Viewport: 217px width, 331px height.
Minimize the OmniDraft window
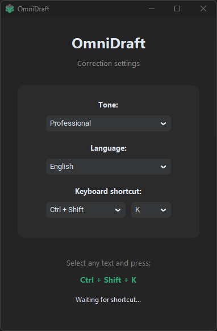pos(152,9)
